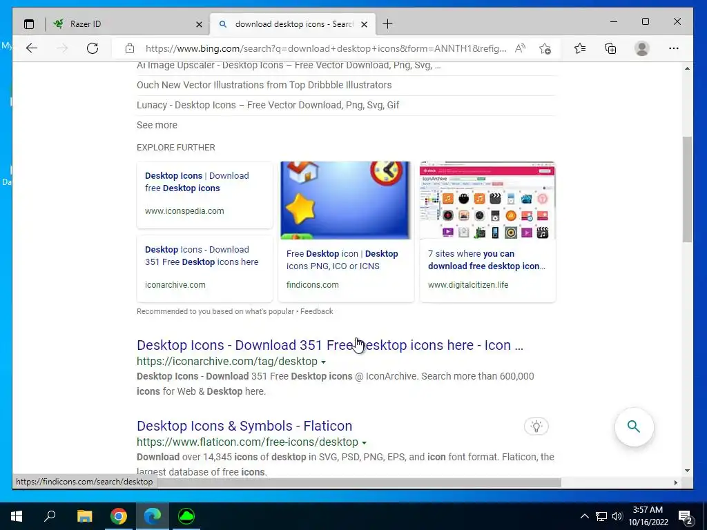Click the Microsoft Edge taskbar icon

click(153, 516)
